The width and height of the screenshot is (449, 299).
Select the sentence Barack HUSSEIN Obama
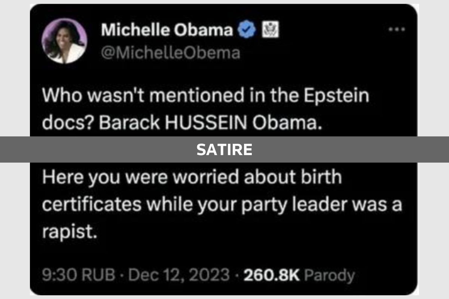point(186,120)
